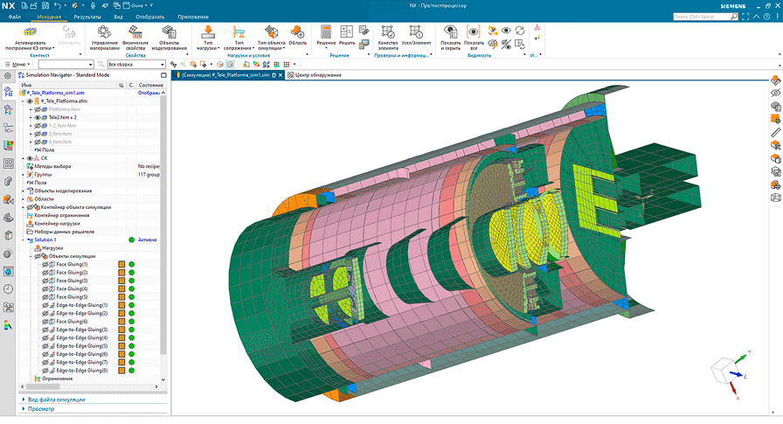Click orange color box of Face Gluing(3)
Image resolution: width=783 pixels, height=424 pixels.
tap(121, 281)
